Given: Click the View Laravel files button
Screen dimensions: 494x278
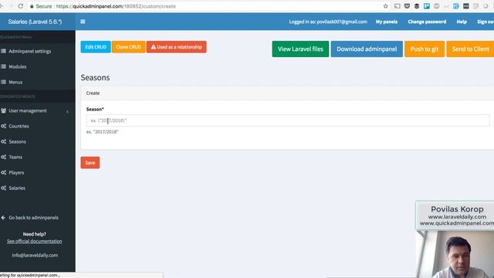Looking at the screenshot, I should (x=300, y=49).
